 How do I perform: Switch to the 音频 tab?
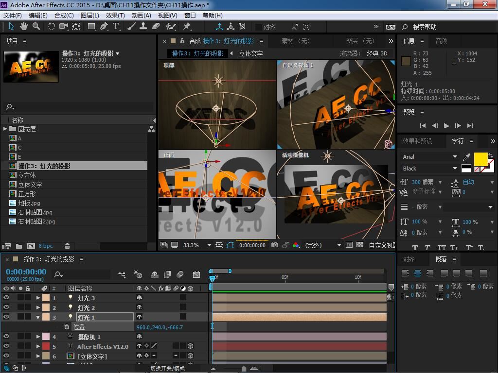pos(441,41)
